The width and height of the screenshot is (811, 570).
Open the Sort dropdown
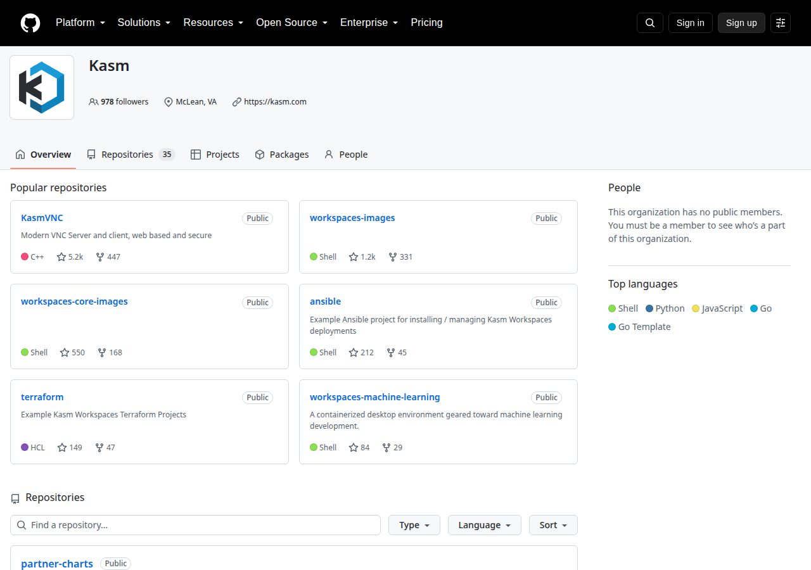point(553,525)
